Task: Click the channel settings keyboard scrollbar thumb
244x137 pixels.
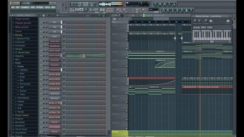Action: coord(212,41)
